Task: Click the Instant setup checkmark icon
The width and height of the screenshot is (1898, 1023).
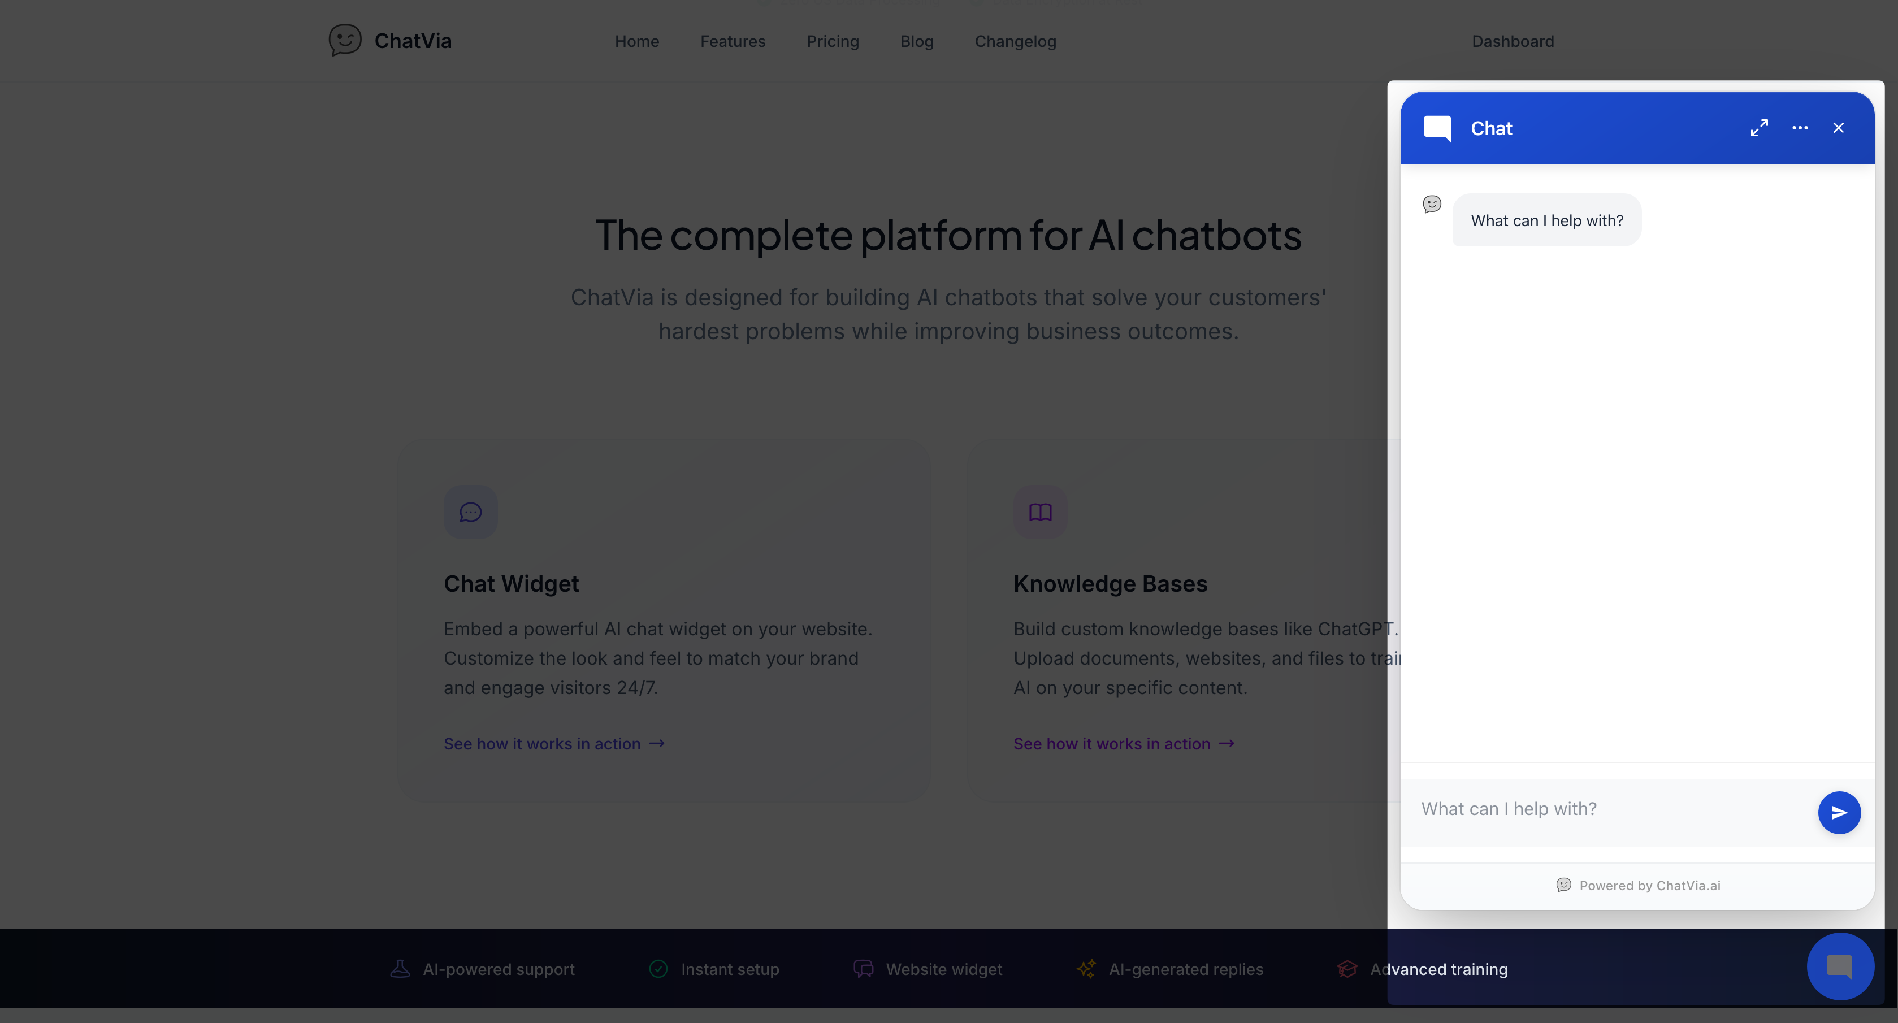Action: pos(658,969)
